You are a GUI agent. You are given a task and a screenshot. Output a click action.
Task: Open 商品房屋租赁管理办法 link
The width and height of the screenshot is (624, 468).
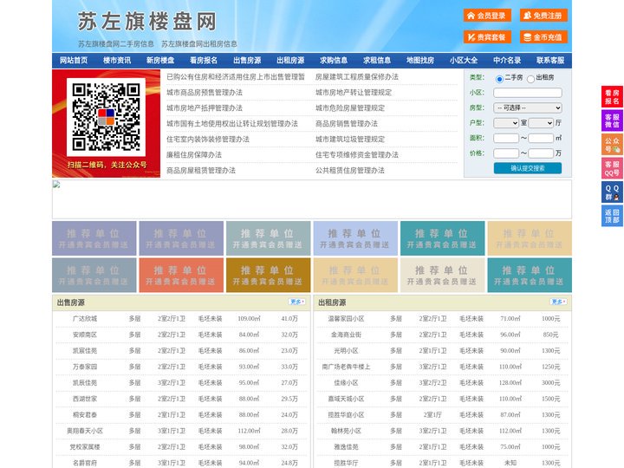(201, 171)
